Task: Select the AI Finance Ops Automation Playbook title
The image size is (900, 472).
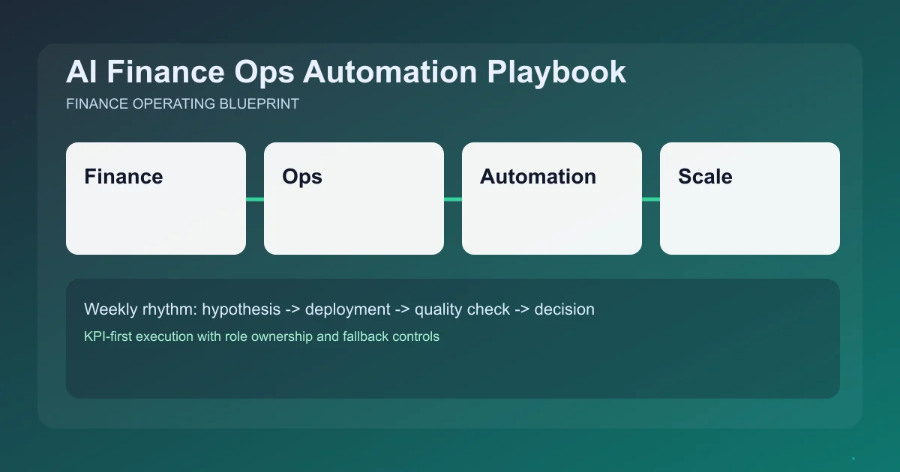Action: [346, 72]
